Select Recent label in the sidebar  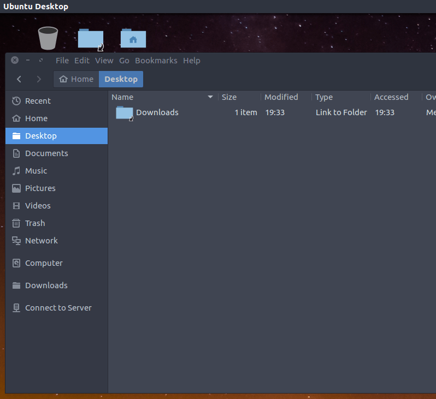click(38, 101)
